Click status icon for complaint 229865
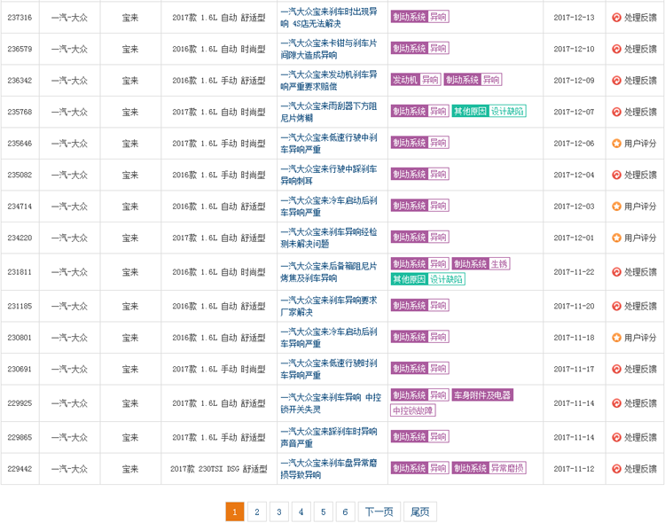This screenshot has height=523, width=665. pyautogui.click(x=616, y=437)
